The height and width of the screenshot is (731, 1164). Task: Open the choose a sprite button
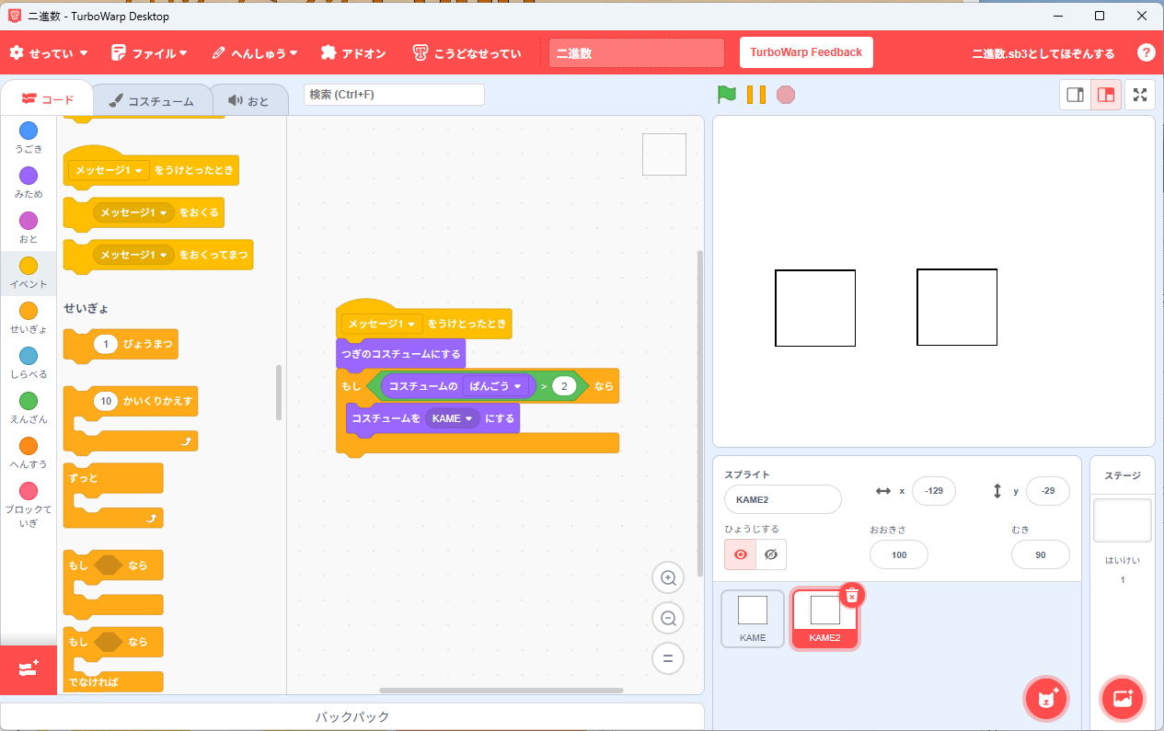(x=1046, y=699)
